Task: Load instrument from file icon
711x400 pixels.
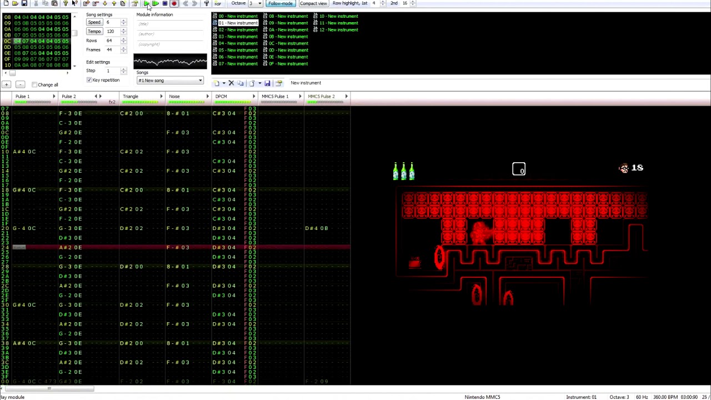Action: [x=252, y=83]
